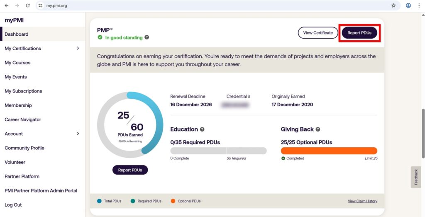Click site information icon in address bar
The width and height of the screenshot is (425, 217).
(x=40, y=6)
